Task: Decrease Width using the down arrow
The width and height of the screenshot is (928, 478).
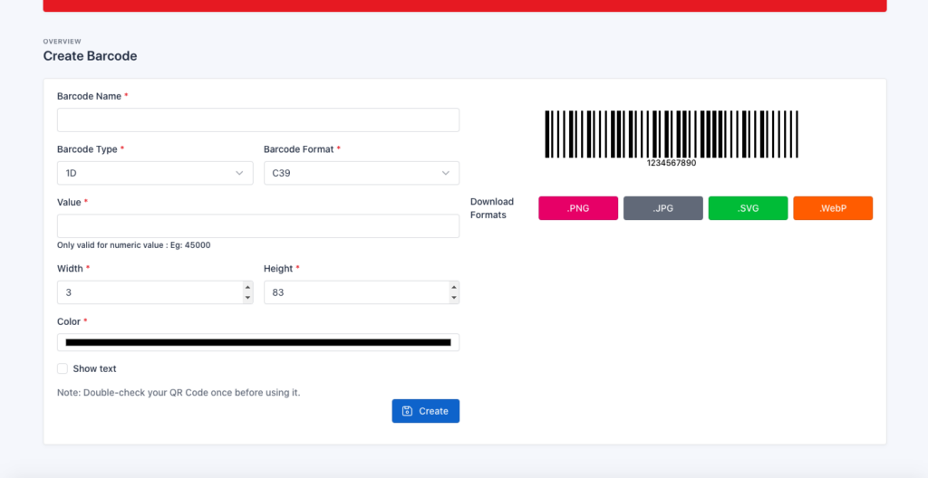Action: click(x=247, y=298)
